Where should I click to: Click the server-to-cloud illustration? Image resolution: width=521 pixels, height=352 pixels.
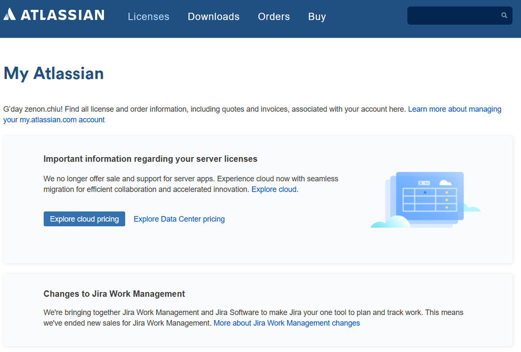click(425, 200)
